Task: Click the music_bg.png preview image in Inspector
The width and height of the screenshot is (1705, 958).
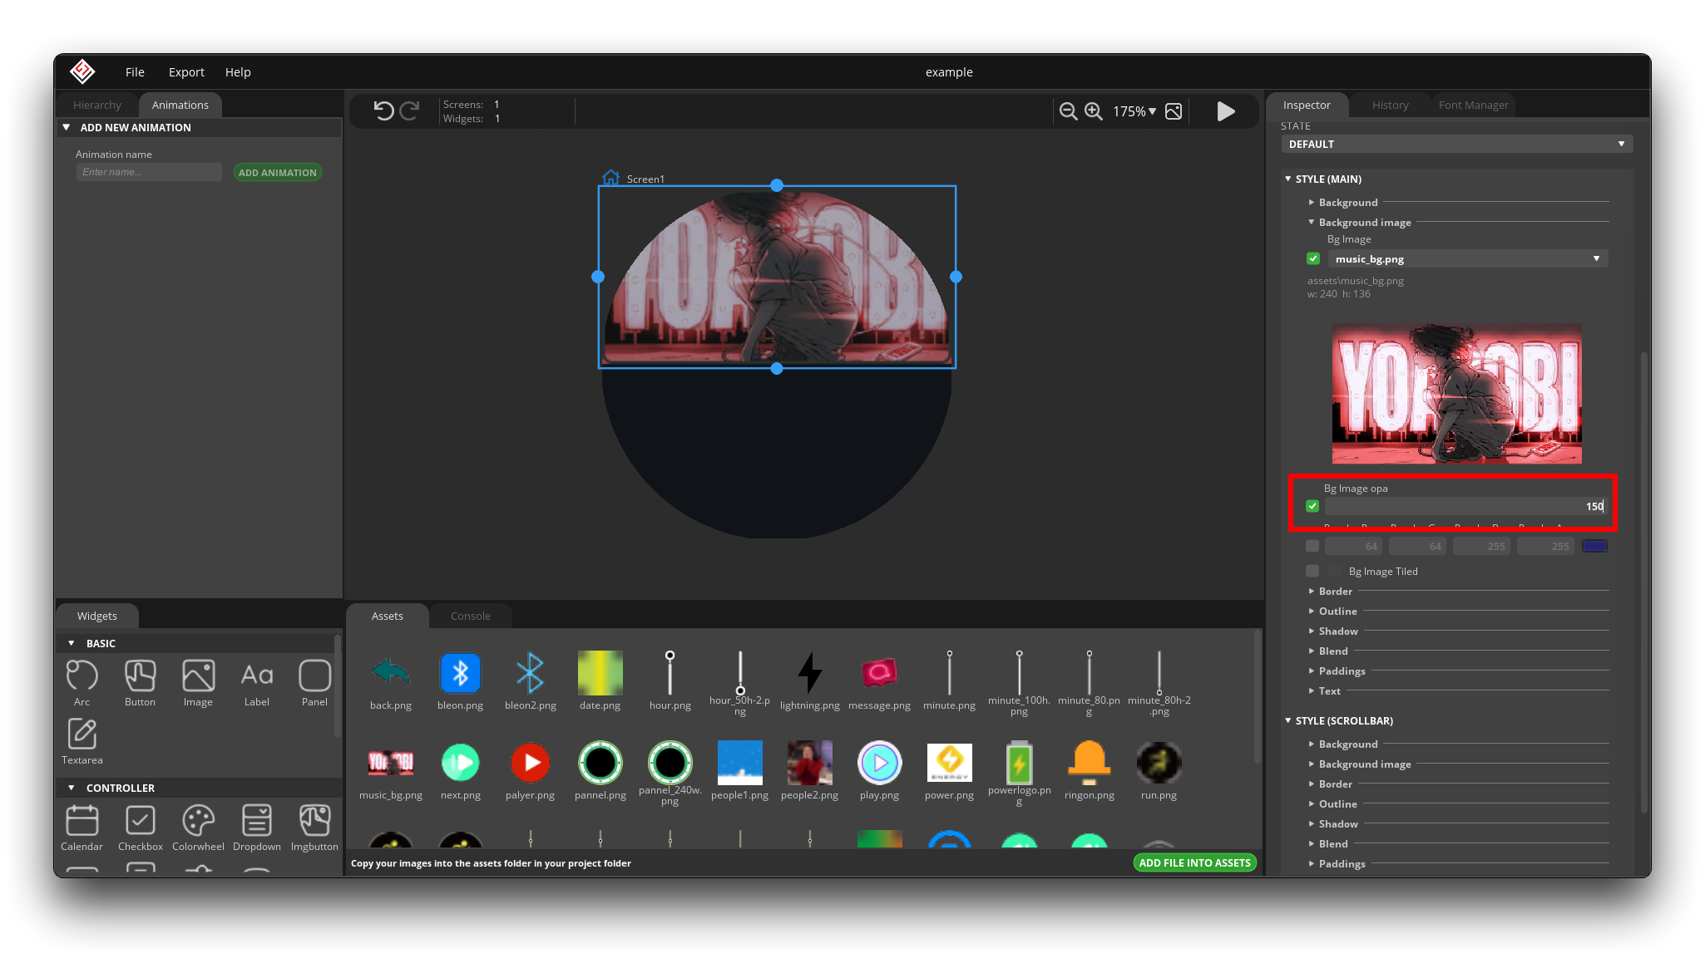Action: [1456, 393]
